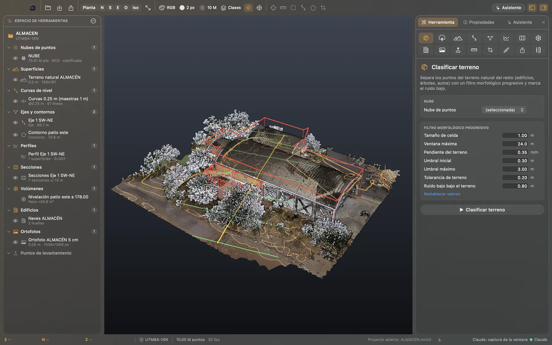This screenshot has width=552, height=345.
Task: Click the Restablecer valores link
Action: pos(442,194)
